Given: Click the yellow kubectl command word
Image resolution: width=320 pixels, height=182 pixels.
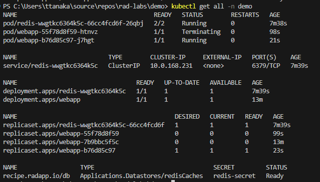Looking at the screenshot, I should click(183, 6).
